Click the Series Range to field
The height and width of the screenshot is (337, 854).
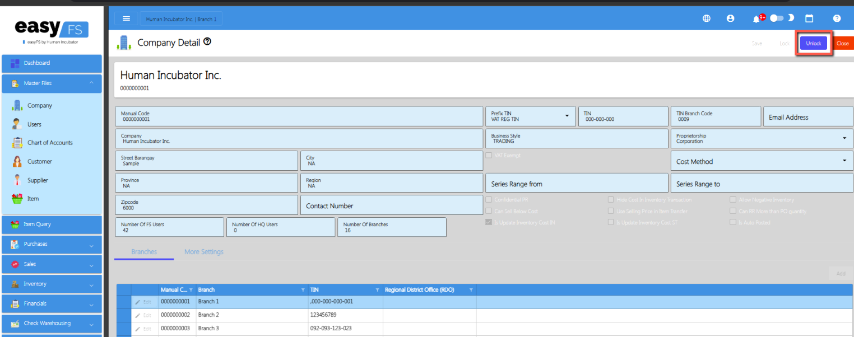762,184
